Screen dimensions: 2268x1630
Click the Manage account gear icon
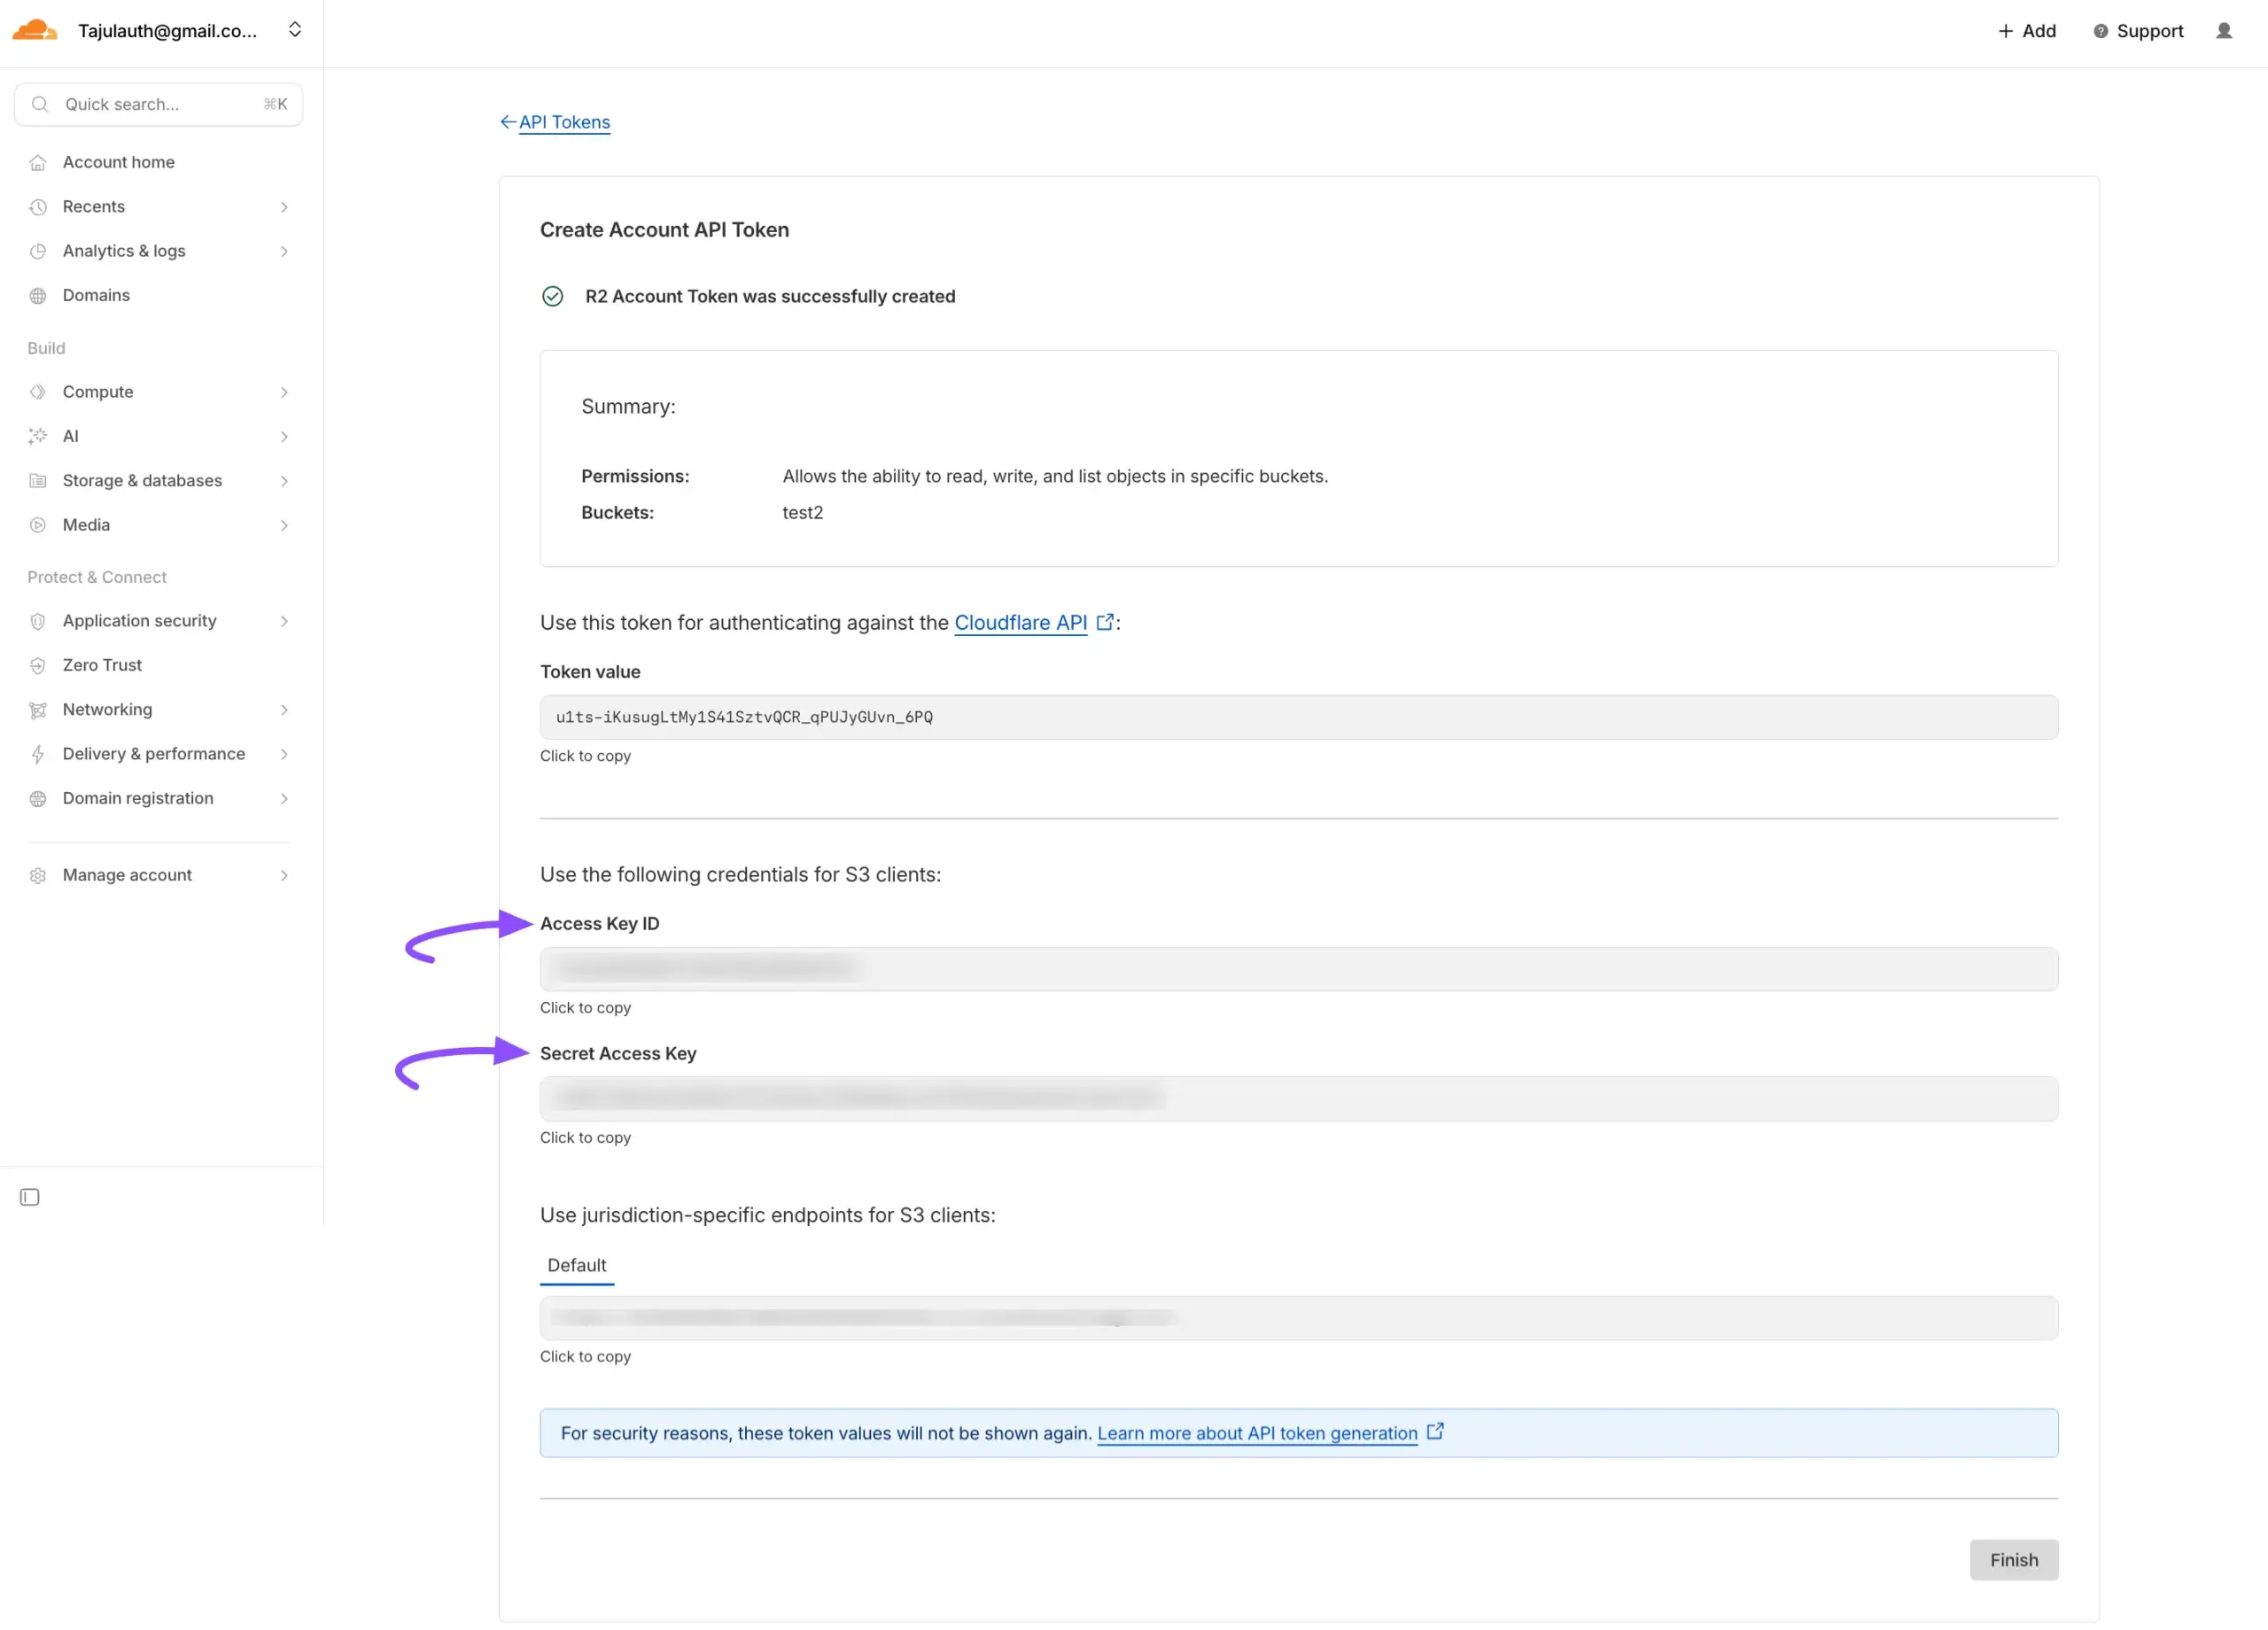click(x=38, y=876)
